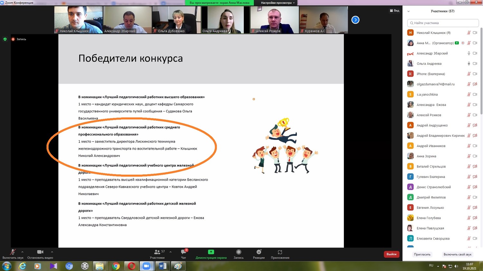Click the Windows Start button
483x271 pixels.
[x=7, y=266]
